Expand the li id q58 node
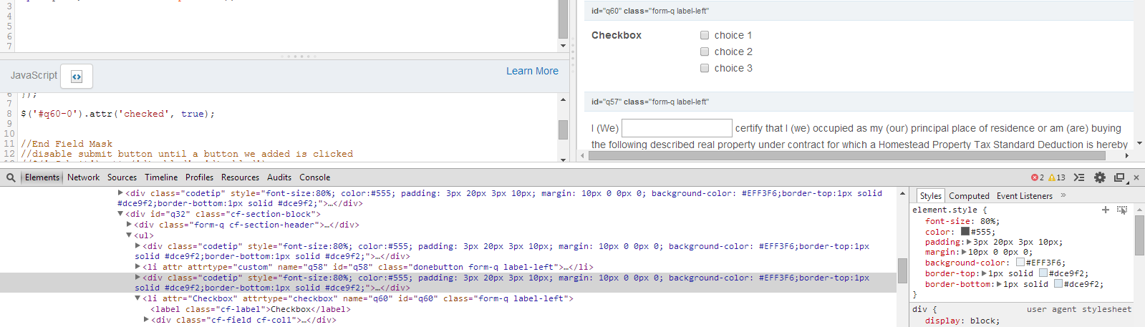The height and width of the screenshot is (327, 1145). (x=137, y=267)
